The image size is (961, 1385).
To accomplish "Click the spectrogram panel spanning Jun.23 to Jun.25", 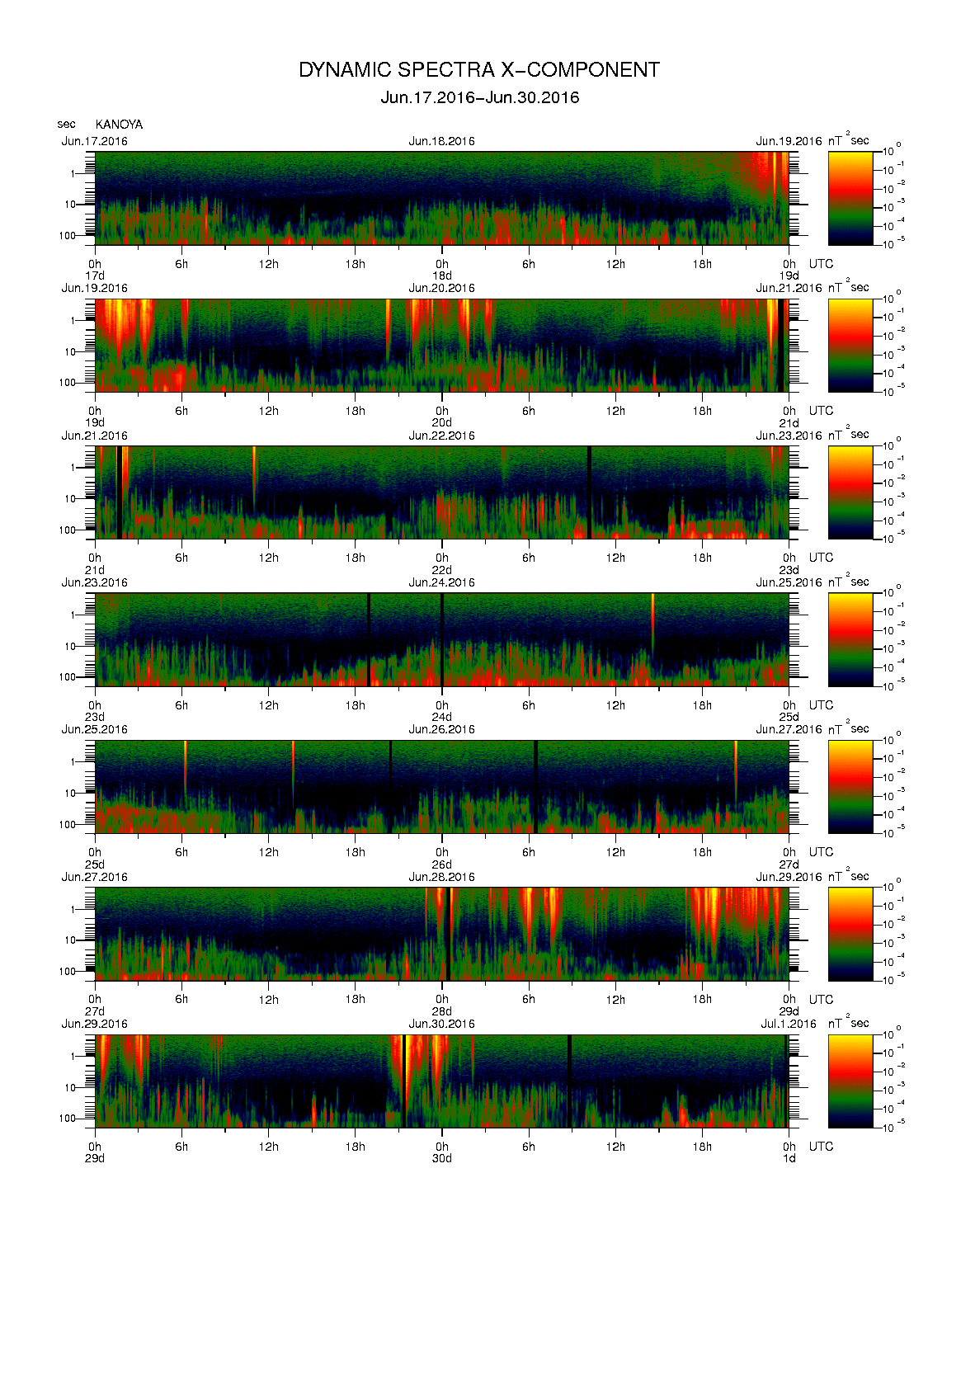I will click(x=442, y=639).
